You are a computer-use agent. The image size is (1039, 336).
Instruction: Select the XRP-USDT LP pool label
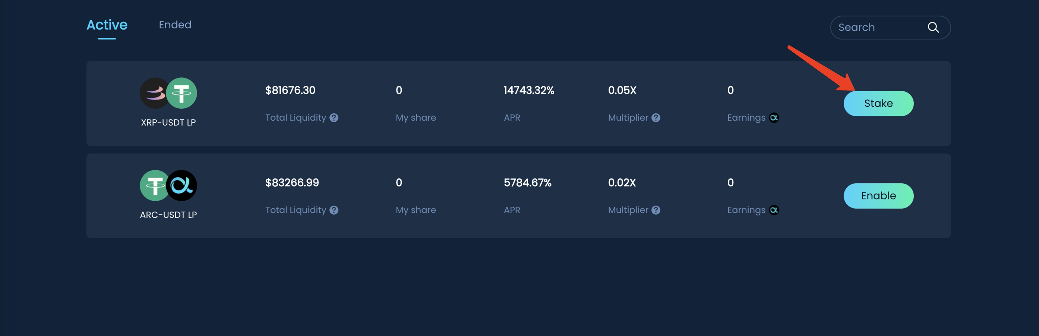click(168, 123)
